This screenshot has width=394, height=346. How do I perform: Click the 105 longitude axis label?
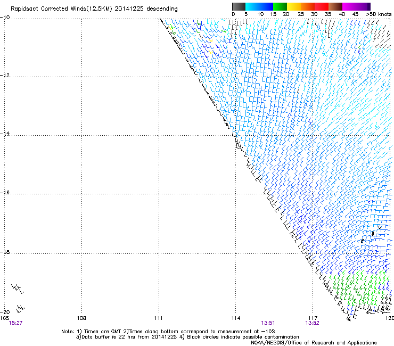[4, 318]
